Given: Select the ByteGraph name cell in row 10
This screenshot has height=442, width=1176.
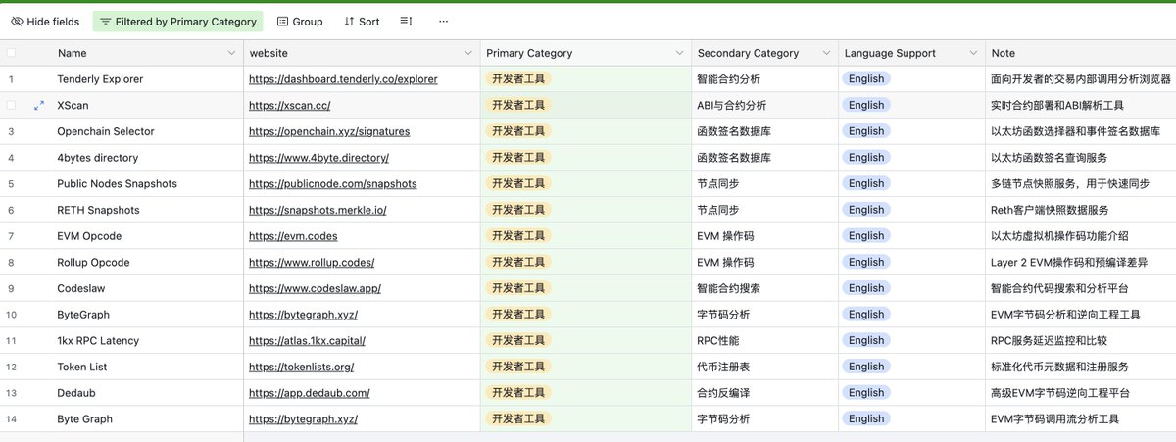Looking at the screenshot, I should coord(147,315).
